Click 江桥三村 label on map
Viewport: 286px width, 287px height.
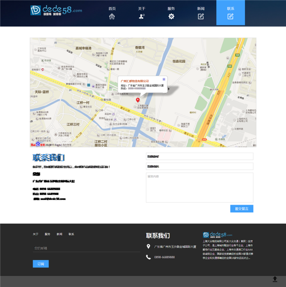tap(73, 125)
